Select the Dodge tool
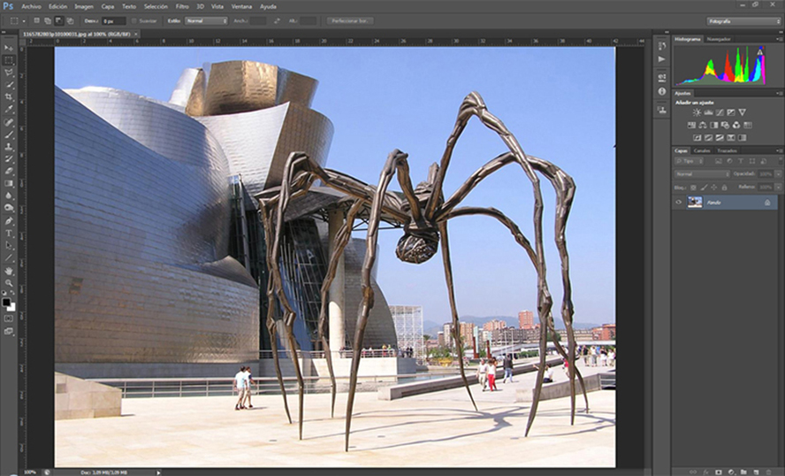 (9, 208)
